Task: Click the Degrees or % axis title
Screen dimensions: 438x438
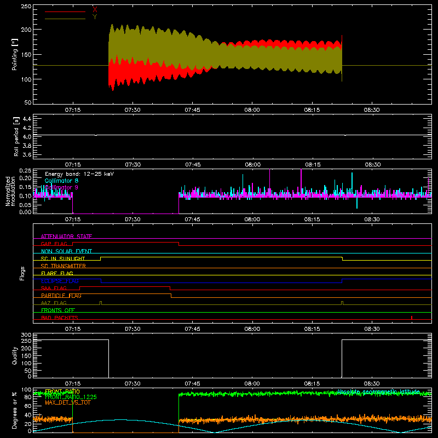Action: tap(15, 410)
